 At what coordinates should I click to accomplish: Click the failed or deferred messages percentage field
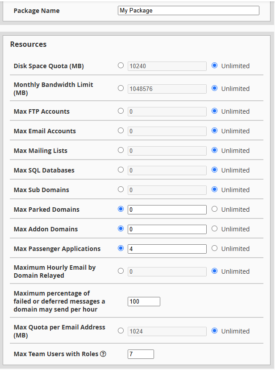tap(144, 302)
